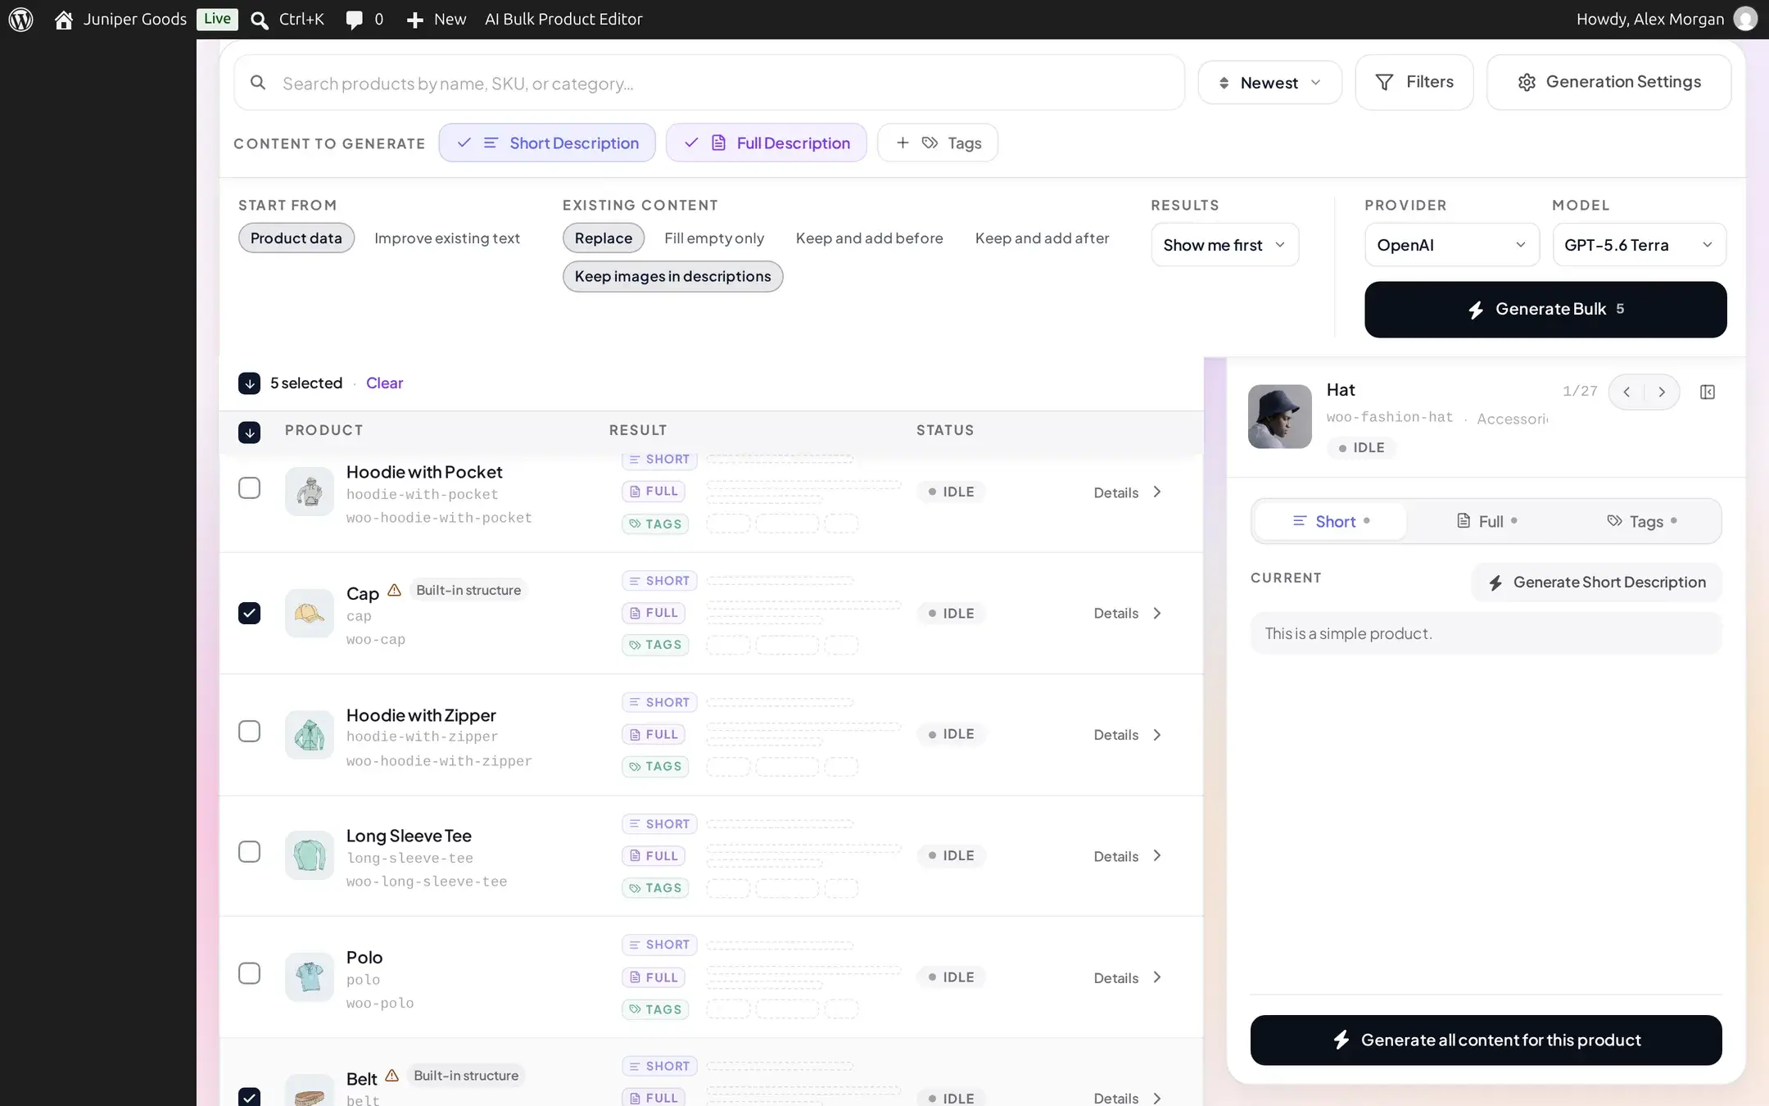Check the Hoodie with Pocket checkbox

[249, 488]
